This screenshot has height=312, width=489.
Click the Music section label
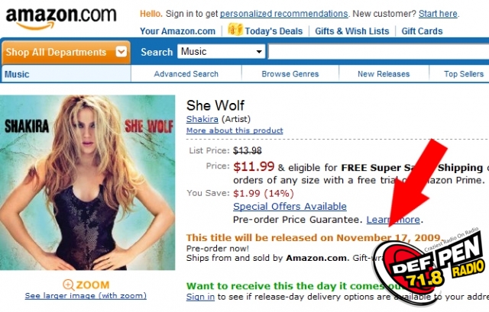(17, 75)
